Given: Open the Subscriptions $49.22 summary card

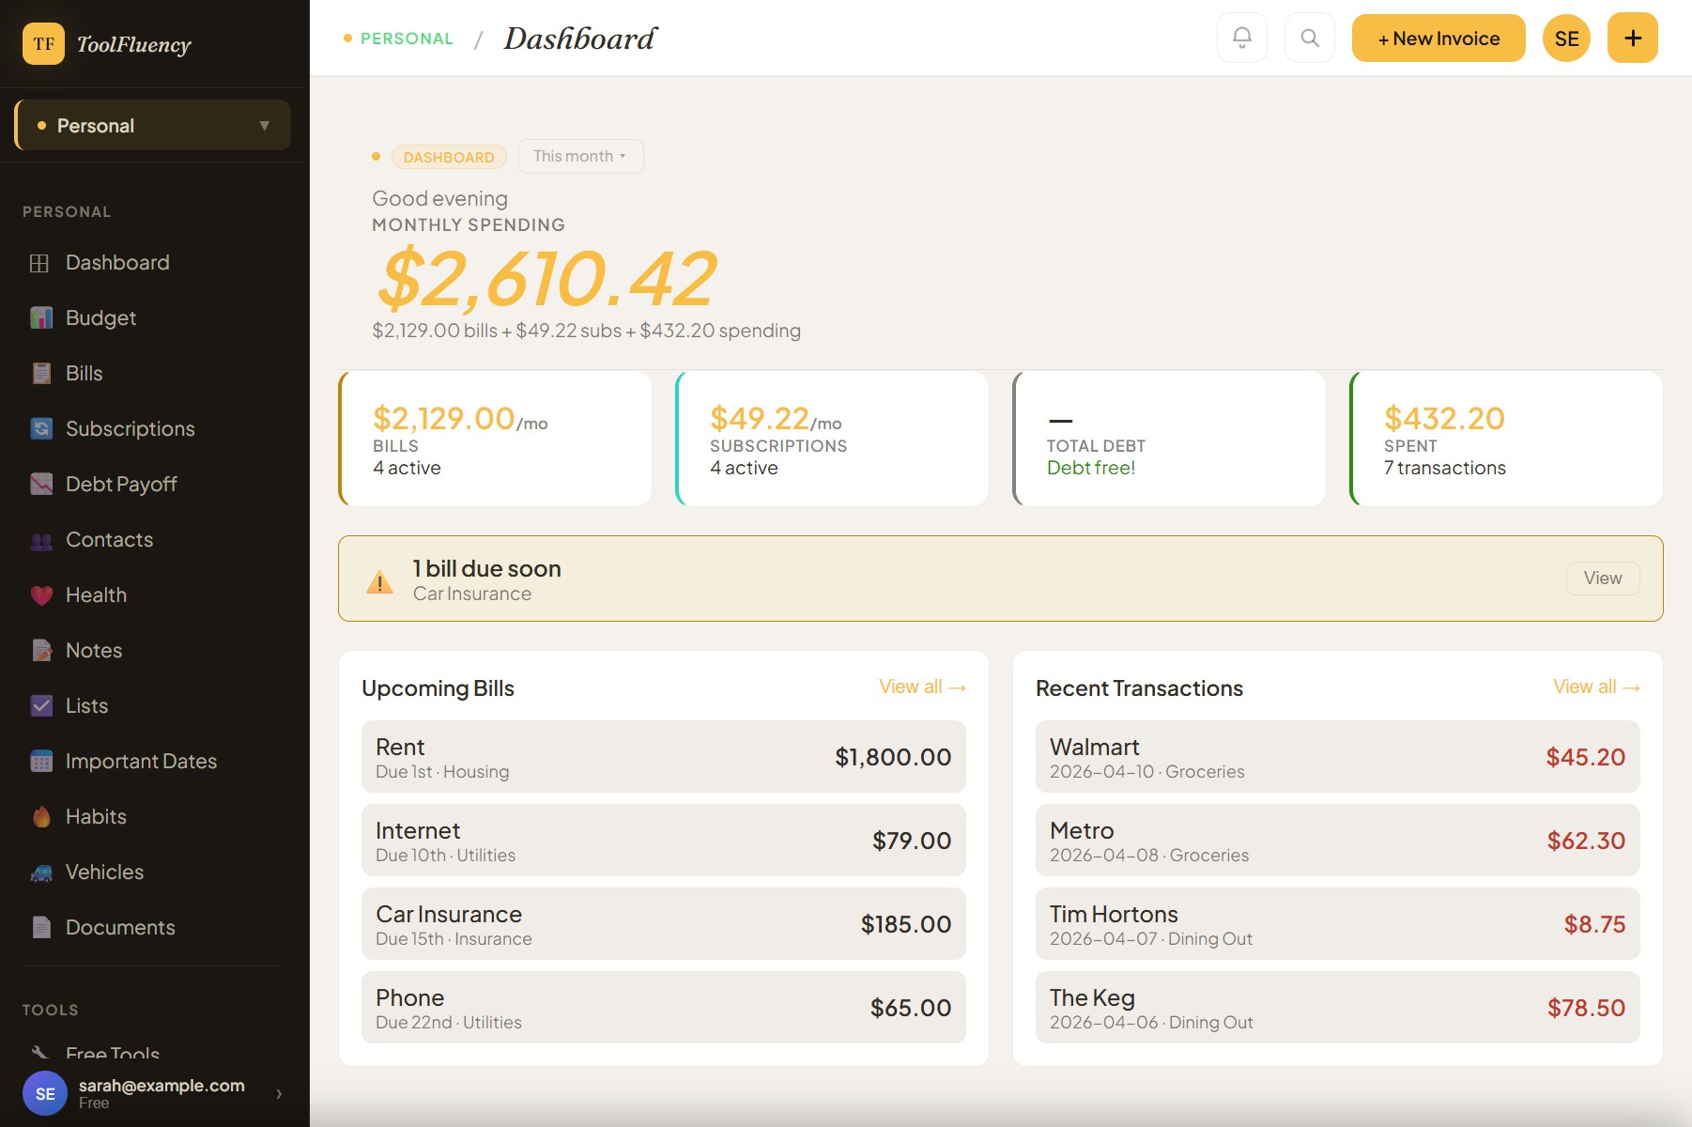Looking at the screenshot, I should coord(832,439).
